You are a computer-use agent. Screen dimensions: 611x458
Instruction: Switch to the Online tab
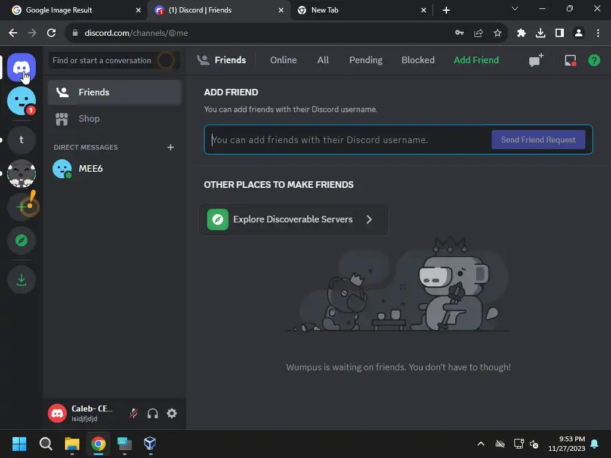(283, 60)
